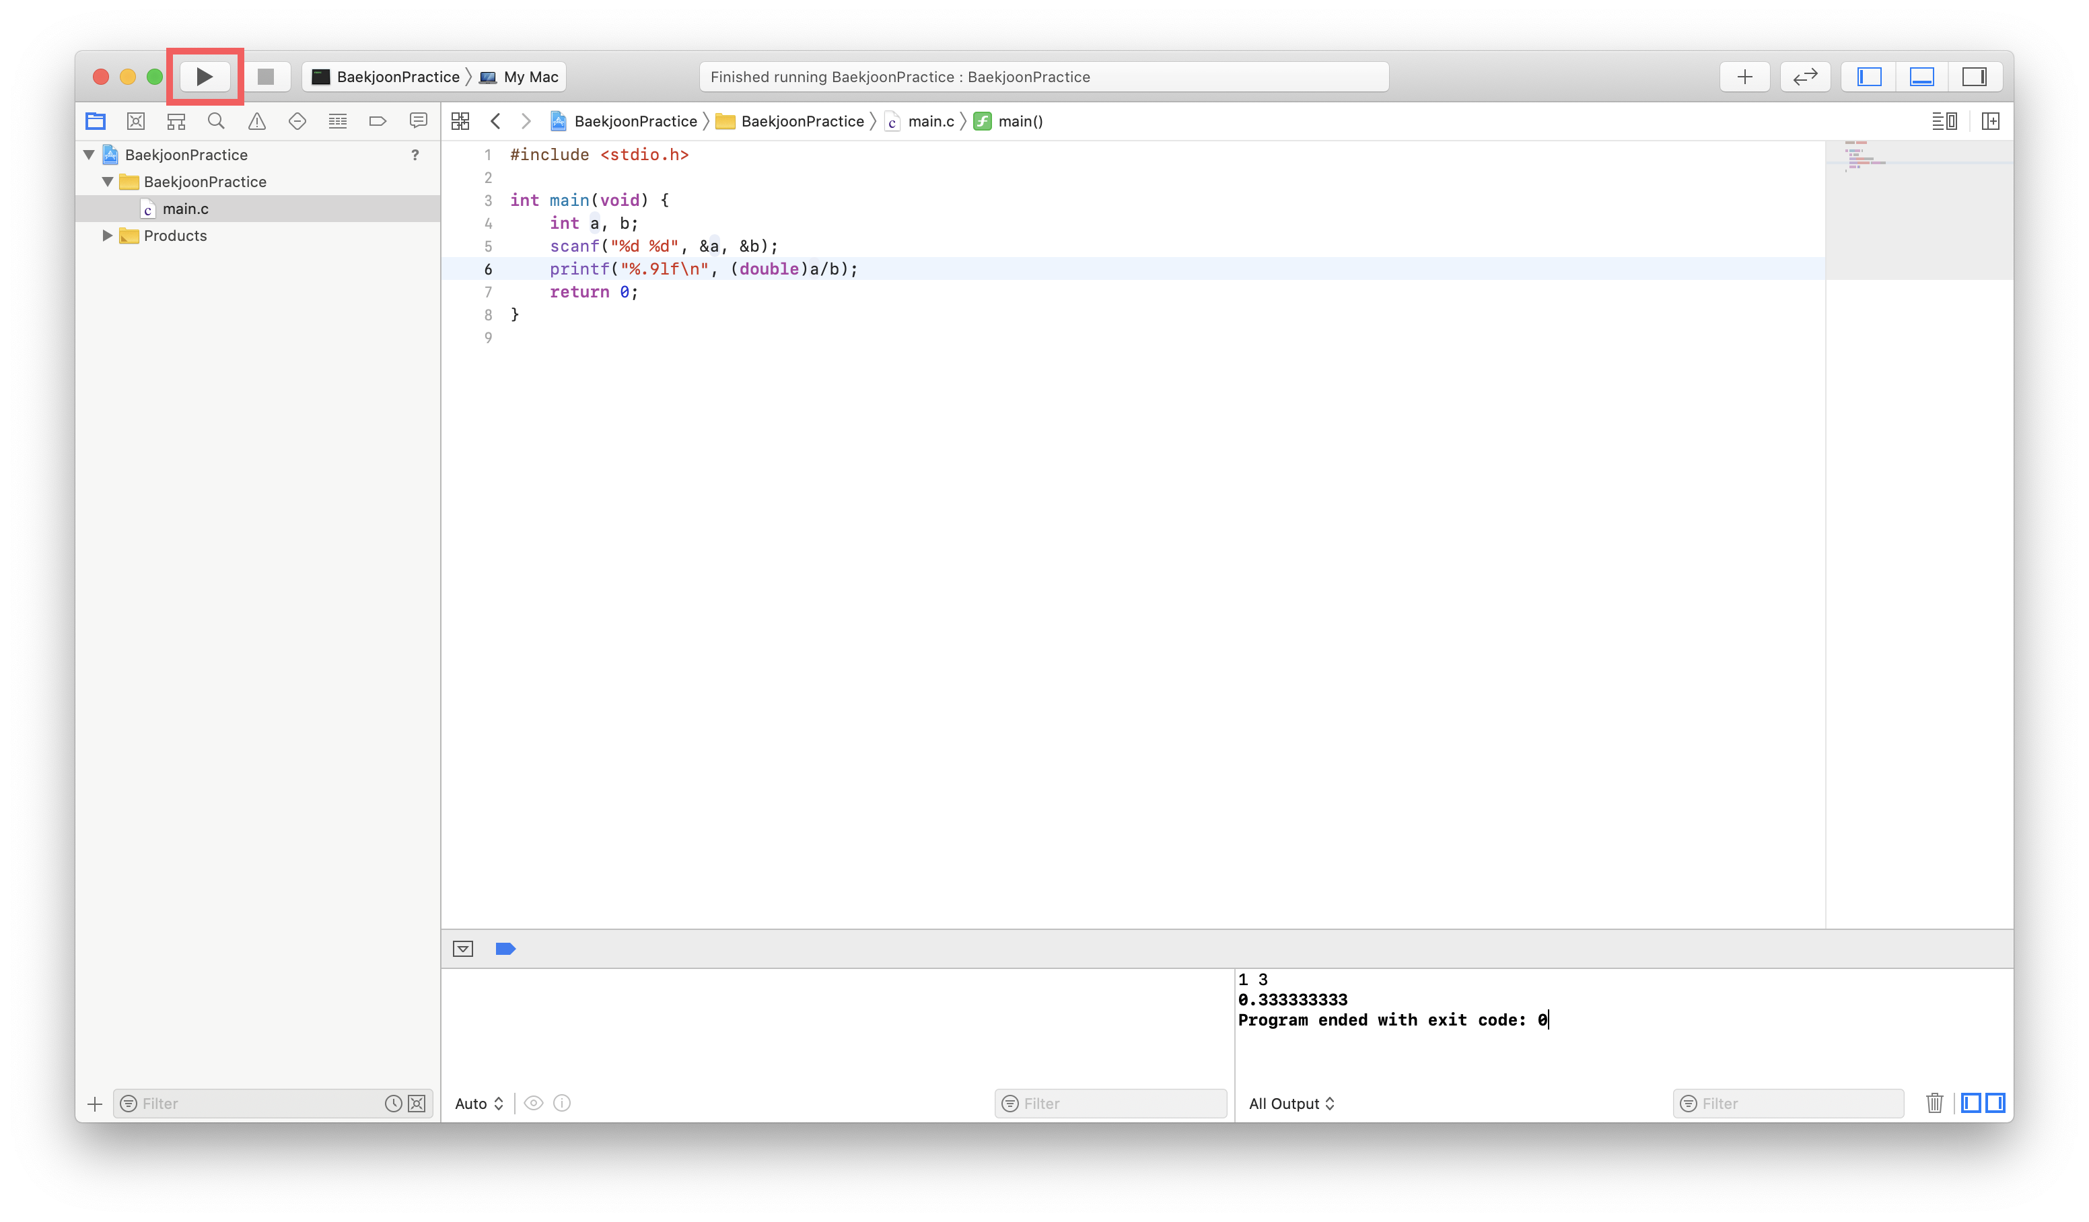Open the Report navigator icon
This screenshot has height=1222, width=2089.
click(419, 122)
